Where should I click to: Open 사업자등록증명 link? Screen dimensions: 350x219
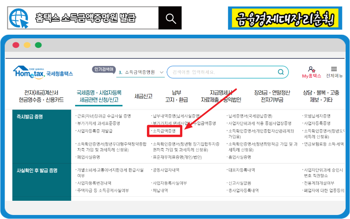coord(317,123)
